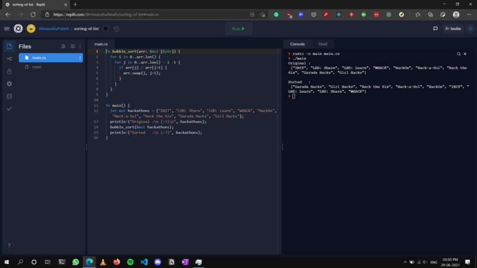Run the Rust program
This screenshot has width=477, height=268.
point(238,28)
